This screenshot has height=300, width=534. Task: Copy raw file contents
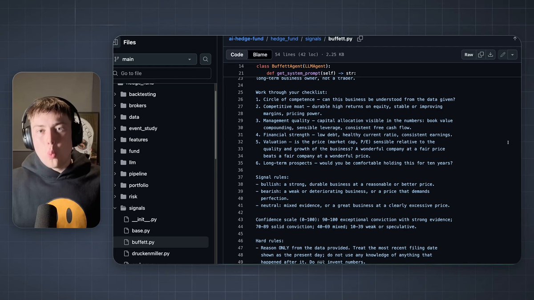point(481,55)
